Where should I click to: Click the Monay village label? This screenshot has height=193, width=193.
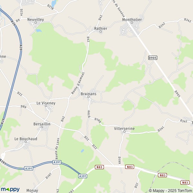[32, 190]
